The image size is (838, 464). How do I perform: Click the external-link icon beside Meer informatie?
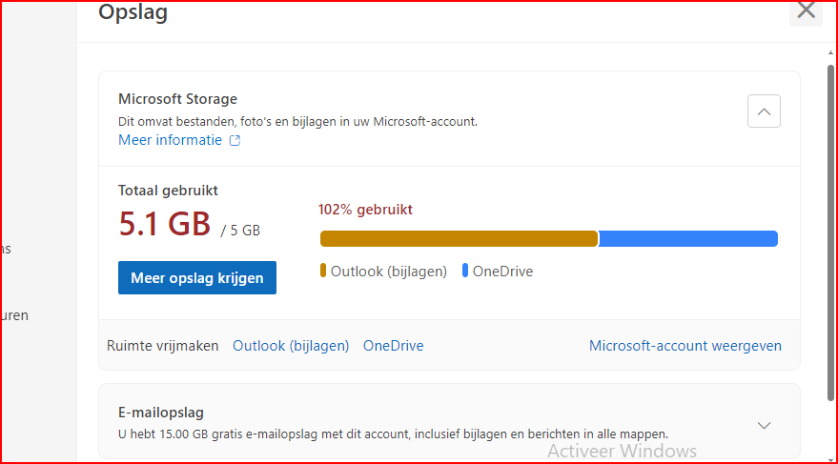coord(235,141)
